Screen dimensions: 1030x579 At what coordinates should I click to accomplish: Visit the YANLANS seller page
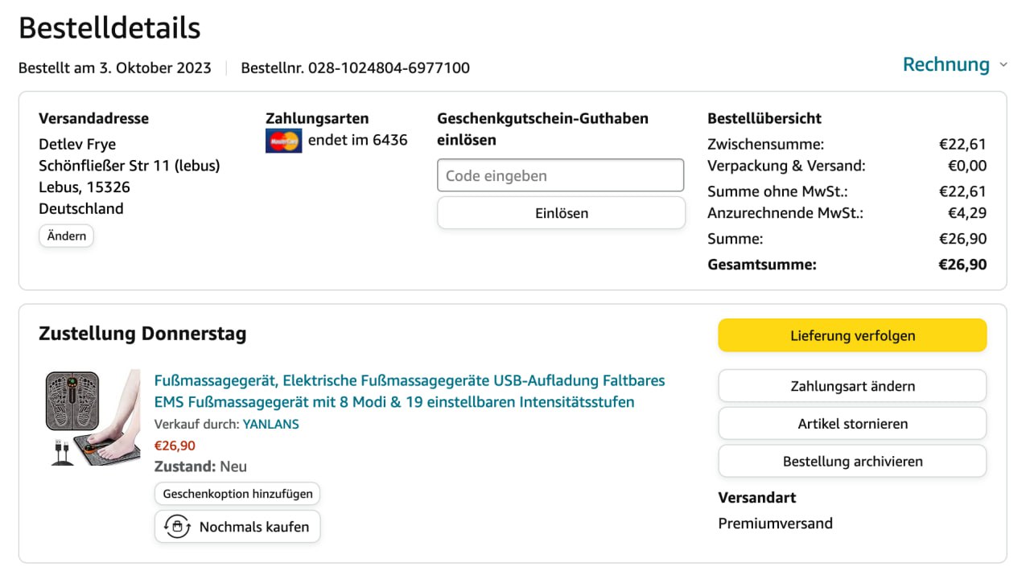pyautogui.click(x=270, y=424)
